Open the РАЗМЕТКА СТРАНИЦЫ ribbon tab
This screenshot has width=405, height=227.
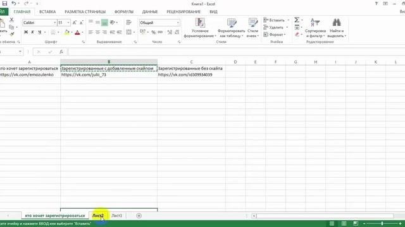point(85,11)
